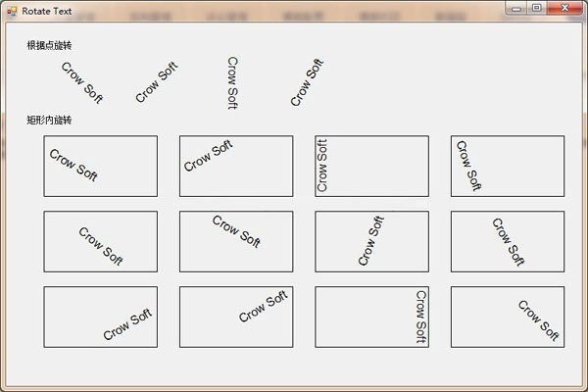Click the Rotate Text window icon in title bar
This screenshot has width=588, height=392.
(12, 11)
